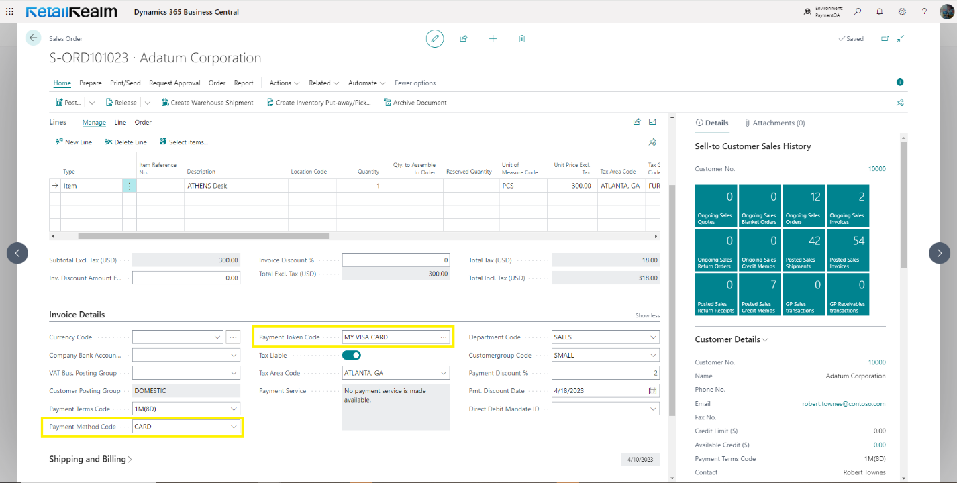Switch to Print/Send tab

125,83
